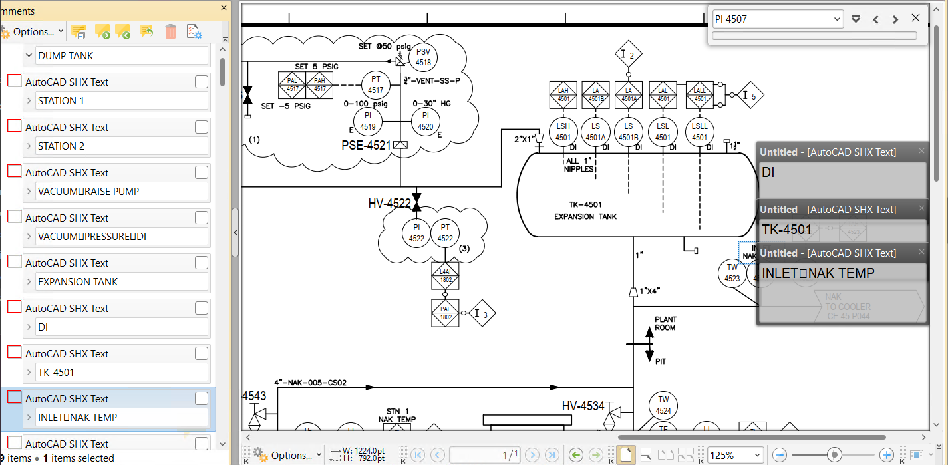Jump to the last page
Viewport: 948px width, 465px height.
pyautogui.click(x=552, y=455)
